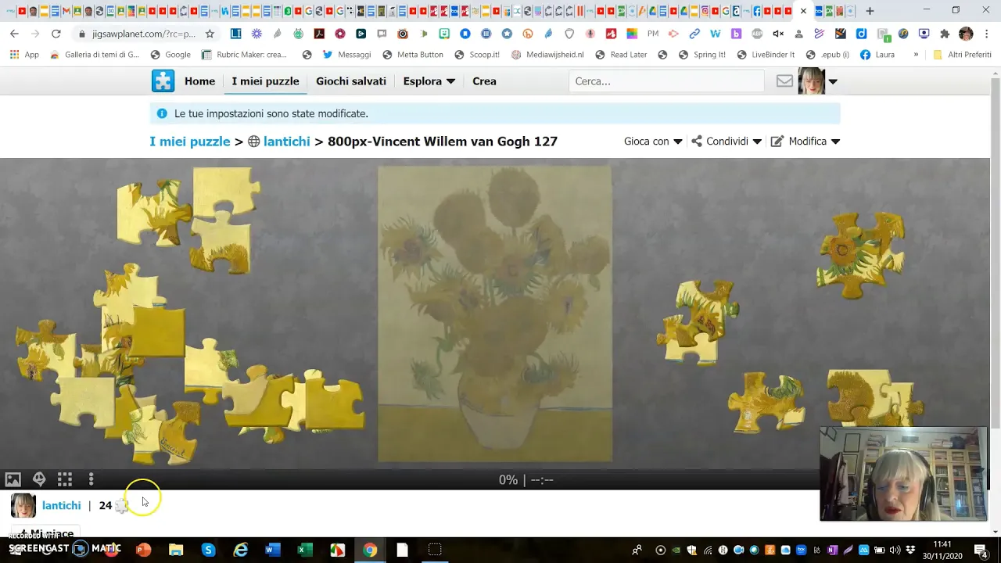
Task: Click the browser back arrow
Action: 14,34
